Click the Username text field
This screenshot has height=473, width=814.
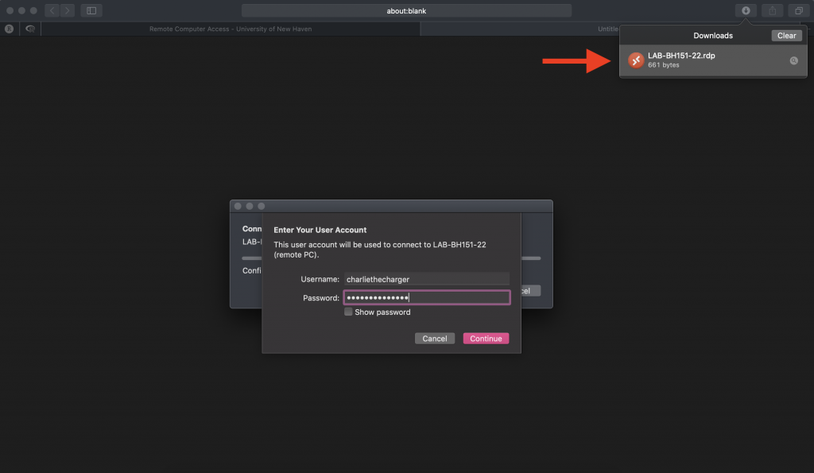click(426, 279)
